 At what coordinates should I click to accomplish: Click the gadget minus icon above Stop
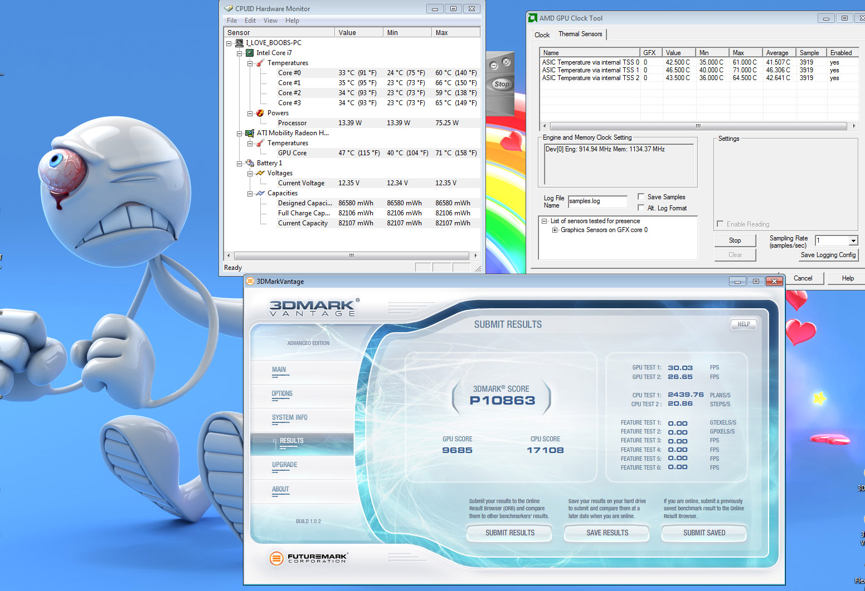(493, 65)
